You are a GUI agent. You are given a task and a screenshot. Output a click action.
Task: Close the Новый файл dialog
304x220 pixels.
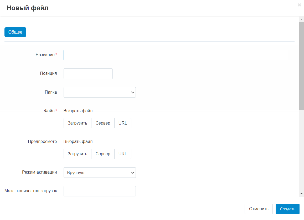coord(299,5)
